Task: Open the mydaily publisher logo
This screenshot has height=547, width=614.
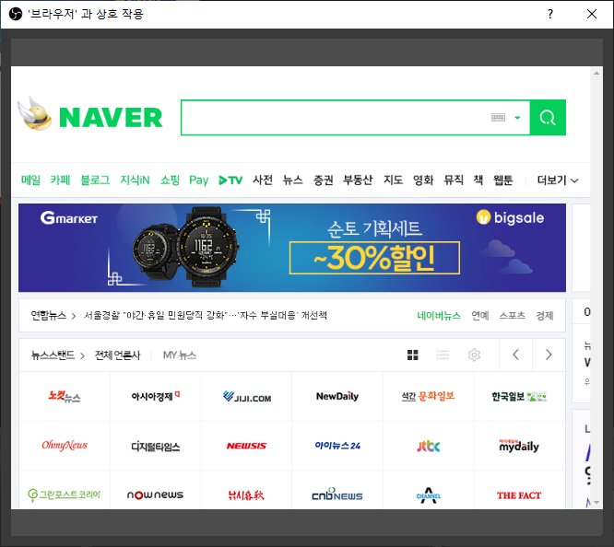Action: 519,446
